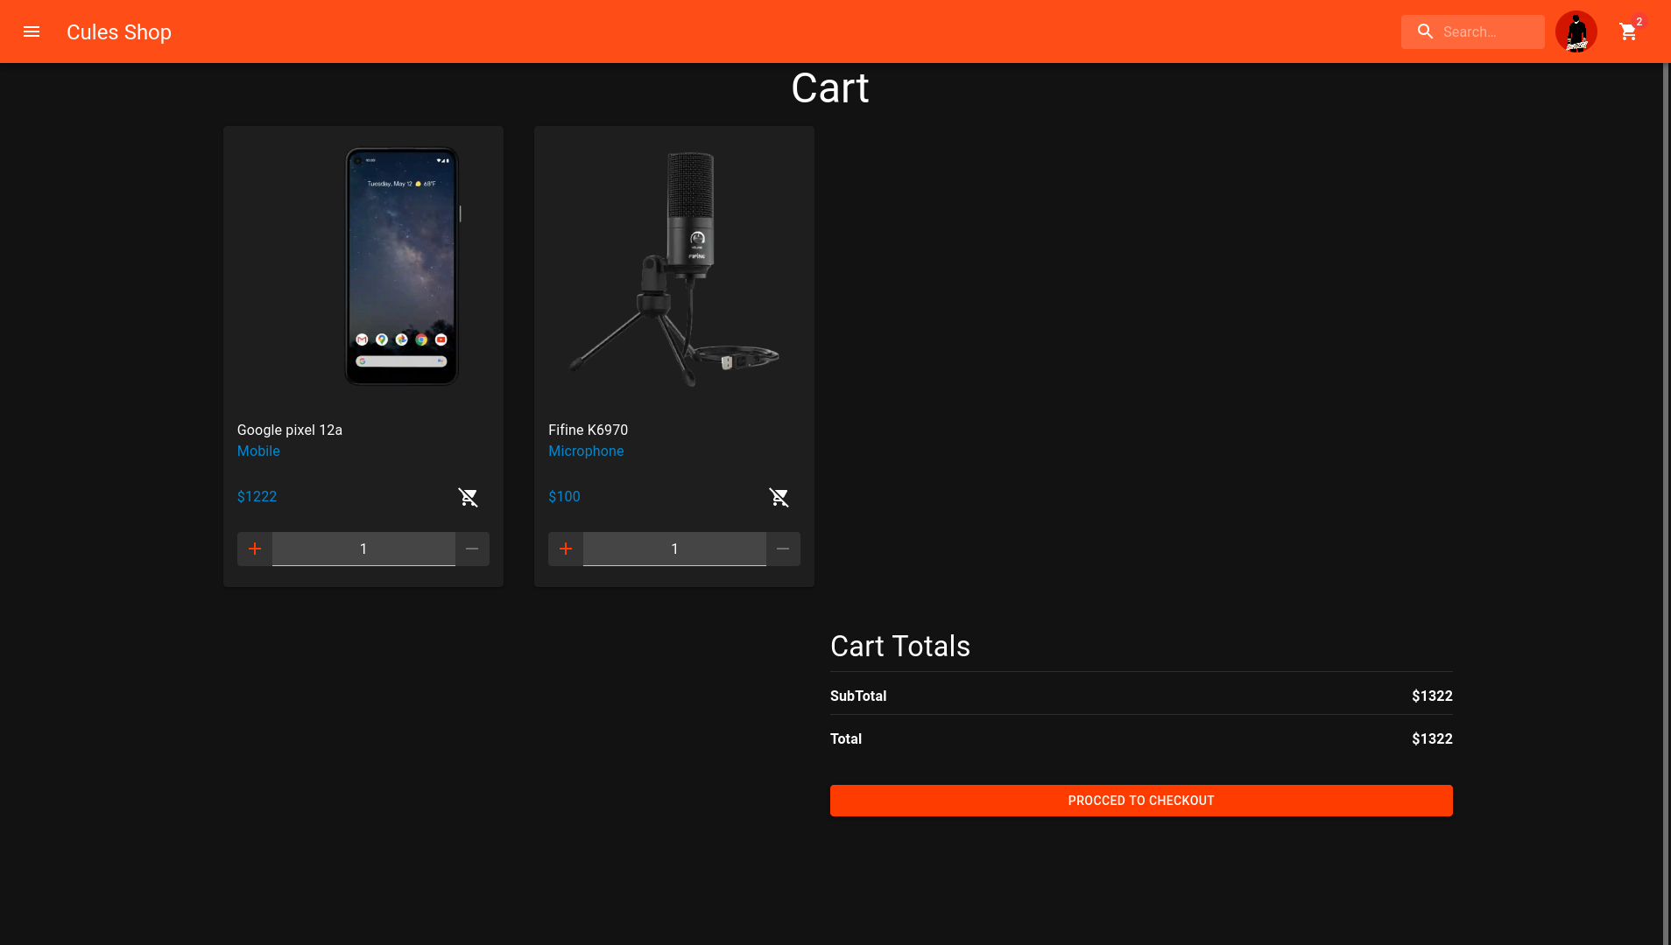Viewport: 1671px width, 945px height.
Task: Click the SubTotal label
Action: [858, 696]
